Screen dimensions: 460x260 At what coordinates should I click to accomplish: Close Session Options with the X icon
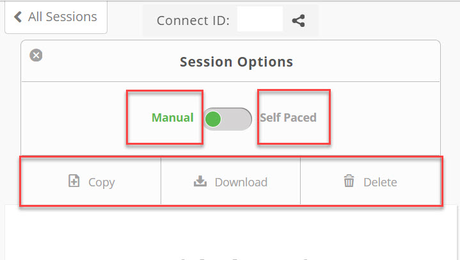[36, 55]
